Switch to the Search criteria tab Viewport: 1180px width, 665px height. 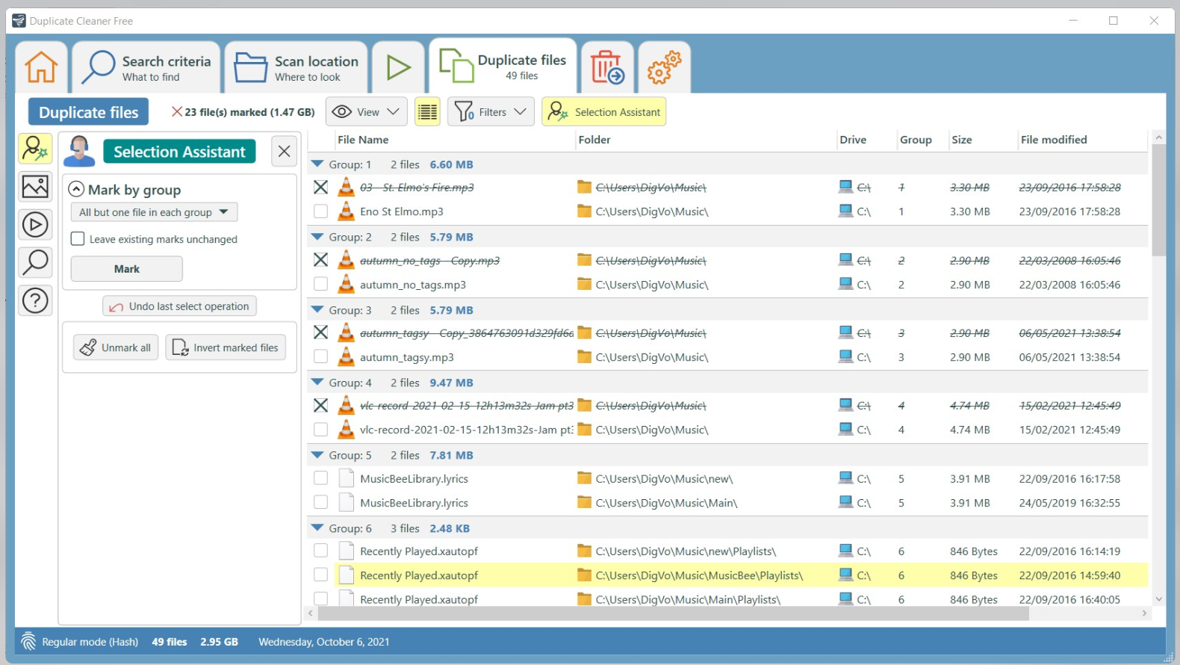pos(148,67)
